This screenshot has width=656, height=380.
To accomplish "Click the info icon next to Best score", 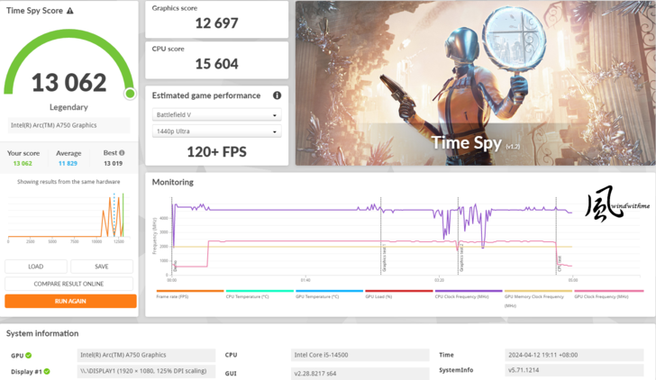I will 122,153.
